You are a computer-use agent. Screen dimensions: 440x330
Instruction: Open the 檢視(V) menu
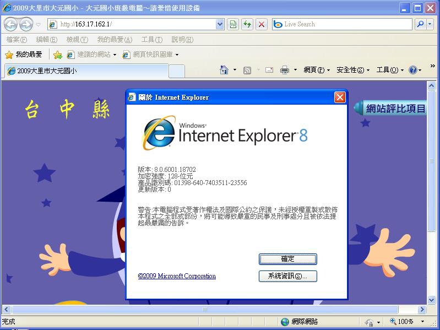77,40
